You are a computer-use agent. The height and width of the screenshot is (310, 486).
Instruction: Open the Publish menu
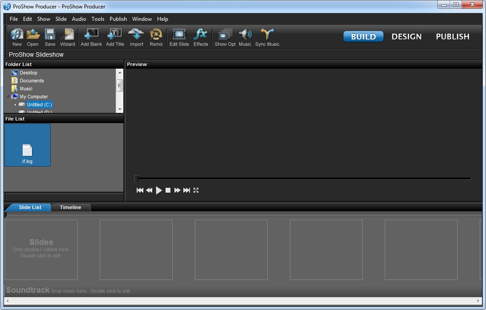[118, 19]
